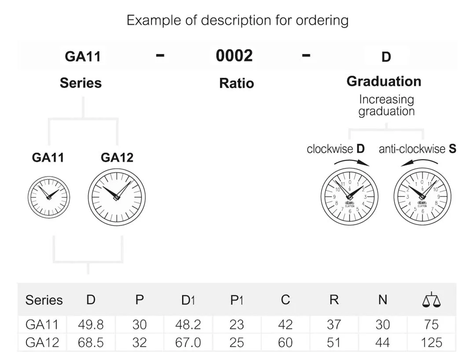Image resolution: width=473 pixels, height=361 pixels.
Task: Click the 125 weight value for GA12
Action: [431, 343]
